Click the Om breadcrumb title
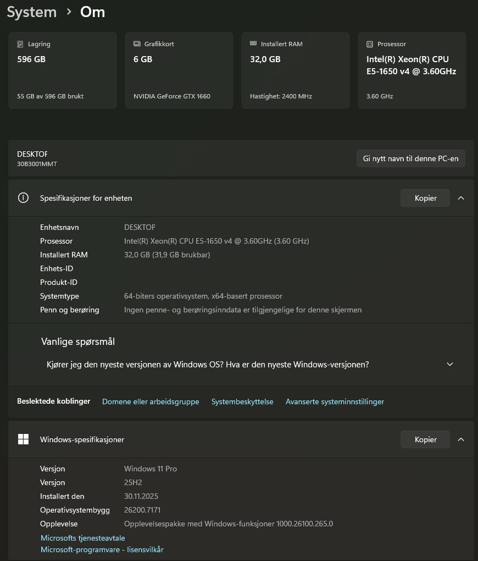Screen dimensions: 478x561 92,12
